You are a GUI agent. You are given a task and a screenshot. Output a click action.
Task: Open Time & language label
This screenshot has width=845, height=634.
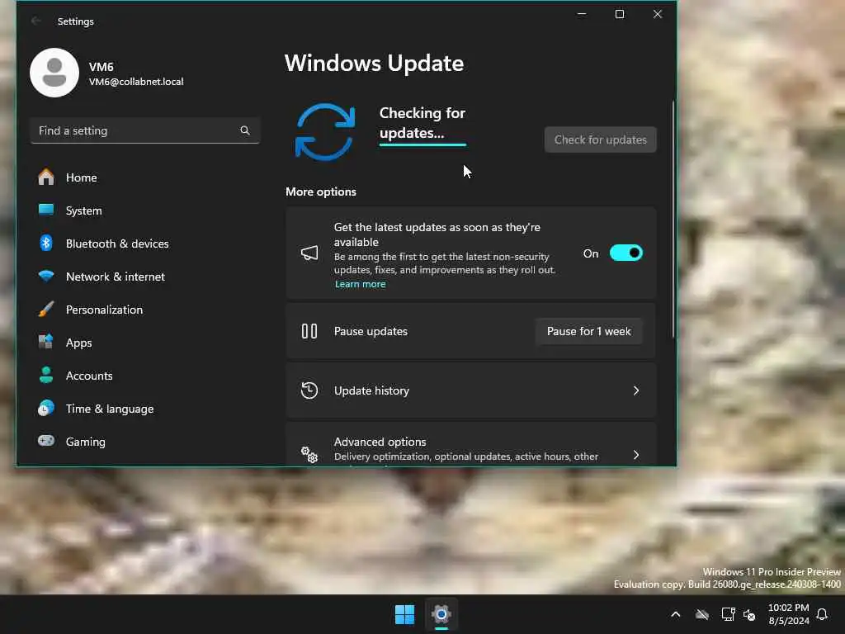[110, 409]
